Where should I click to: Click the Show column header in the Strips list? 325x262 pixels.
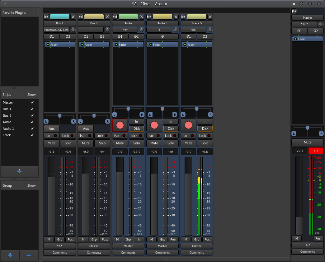click(31, 95)
